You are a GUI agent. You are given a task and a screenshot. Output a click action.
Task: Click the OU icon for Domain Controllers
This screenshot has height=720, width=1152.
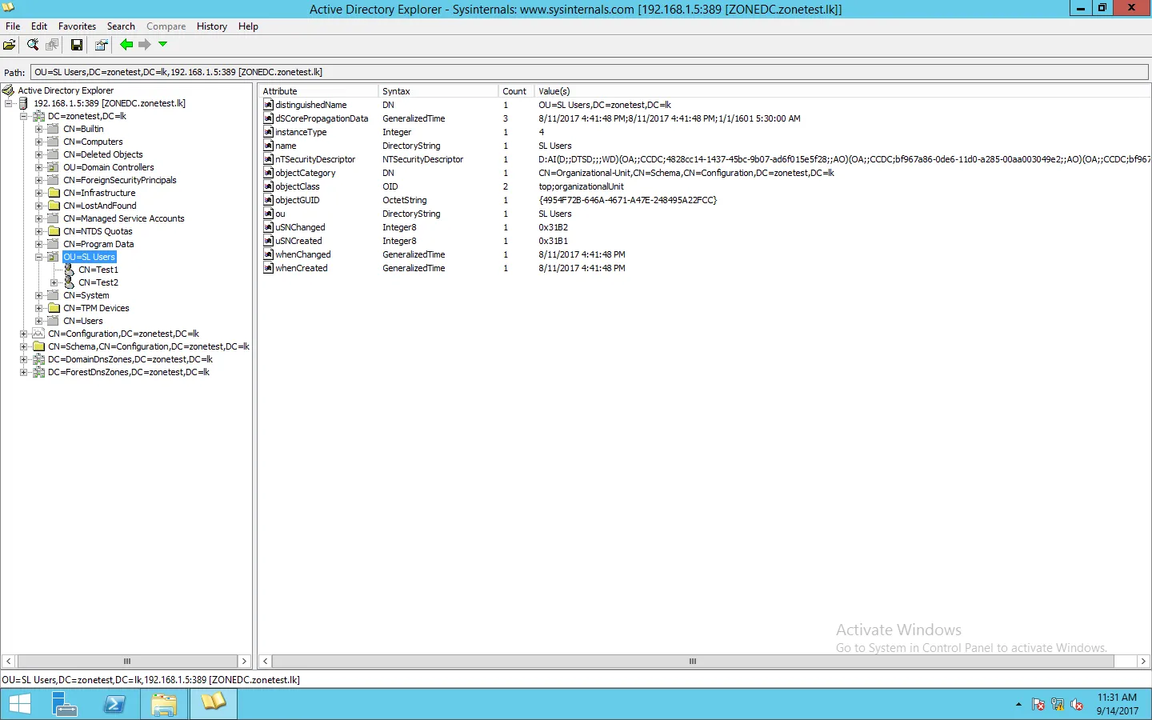pos(54,167)
